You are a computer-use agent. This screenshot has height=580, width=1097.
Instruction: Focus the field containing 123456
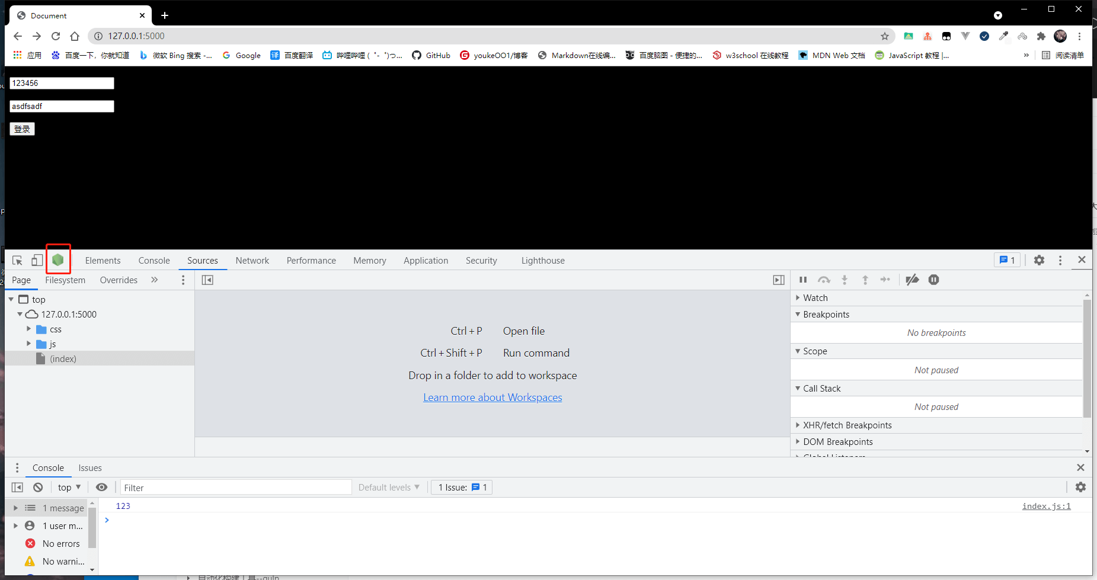tap(62, 84)
